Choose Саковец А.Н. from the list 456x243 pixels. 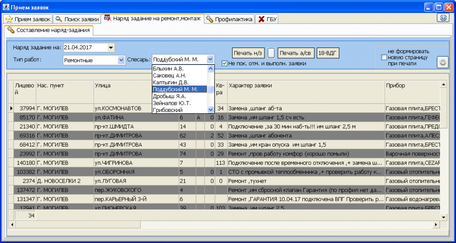tap(179, 76)
